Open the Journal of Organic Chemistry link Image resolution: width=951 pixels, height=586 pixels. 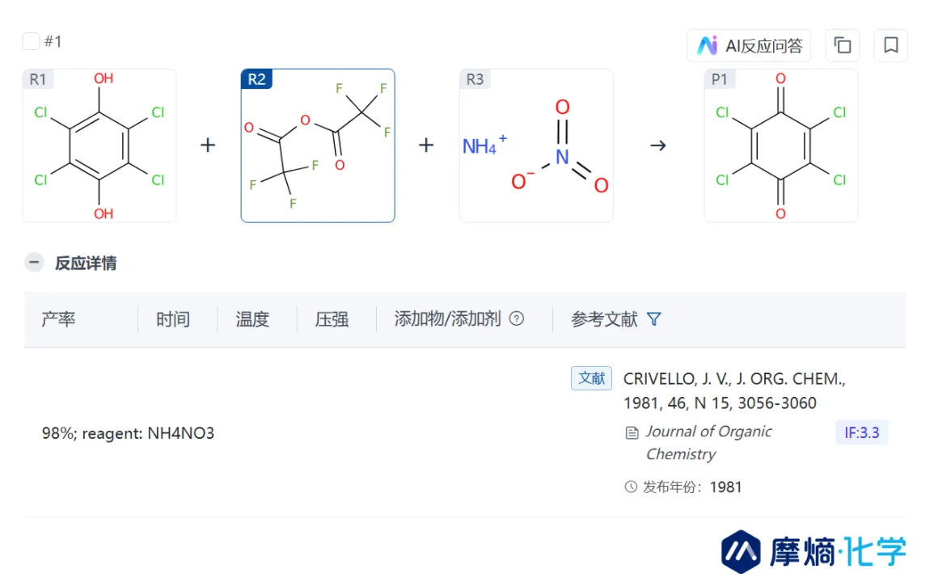(x=708, y=443)
